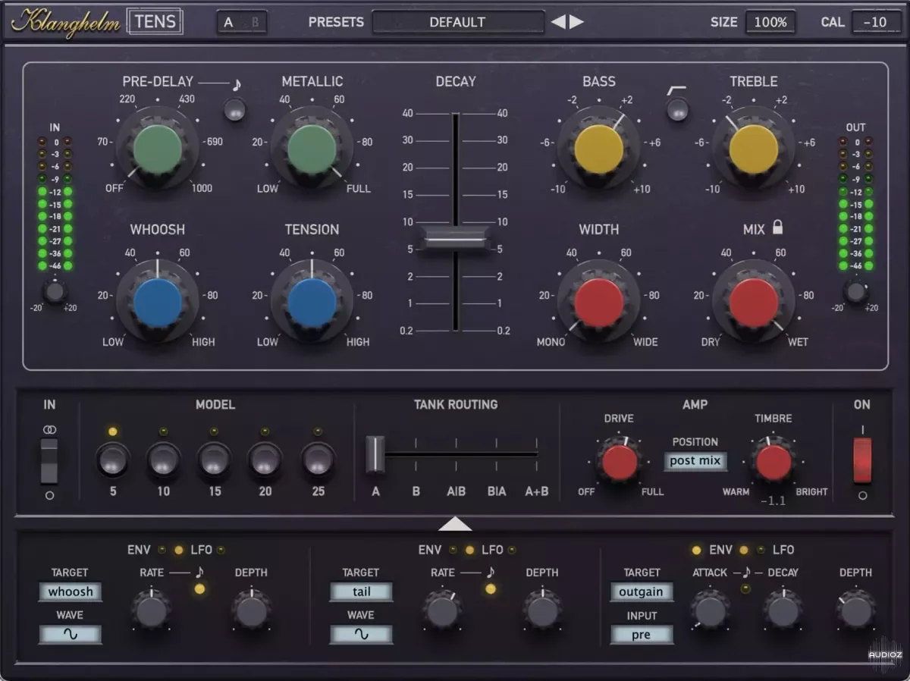Open the Presets DEFAULT dropdown
910x681 pixels.
pos(457,22)
